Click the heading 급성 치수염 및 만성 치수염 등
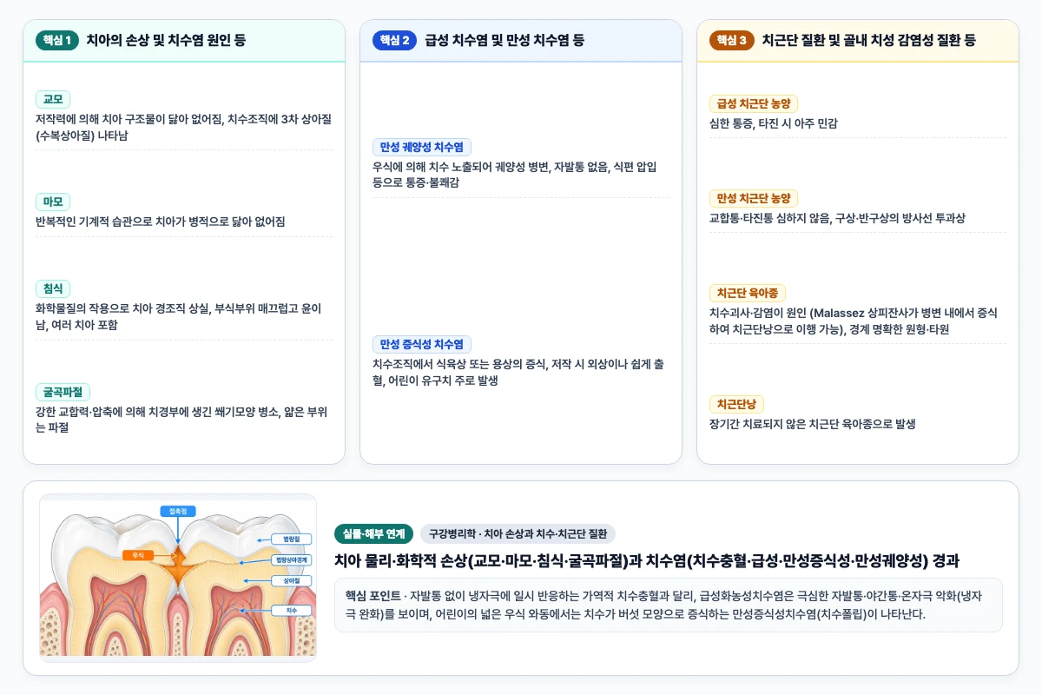The width and height of the screenshot is (1042, 695). [x=505, y=40]
